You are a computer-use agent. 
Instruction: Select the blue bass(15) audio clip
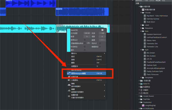[x=82, y=12]
